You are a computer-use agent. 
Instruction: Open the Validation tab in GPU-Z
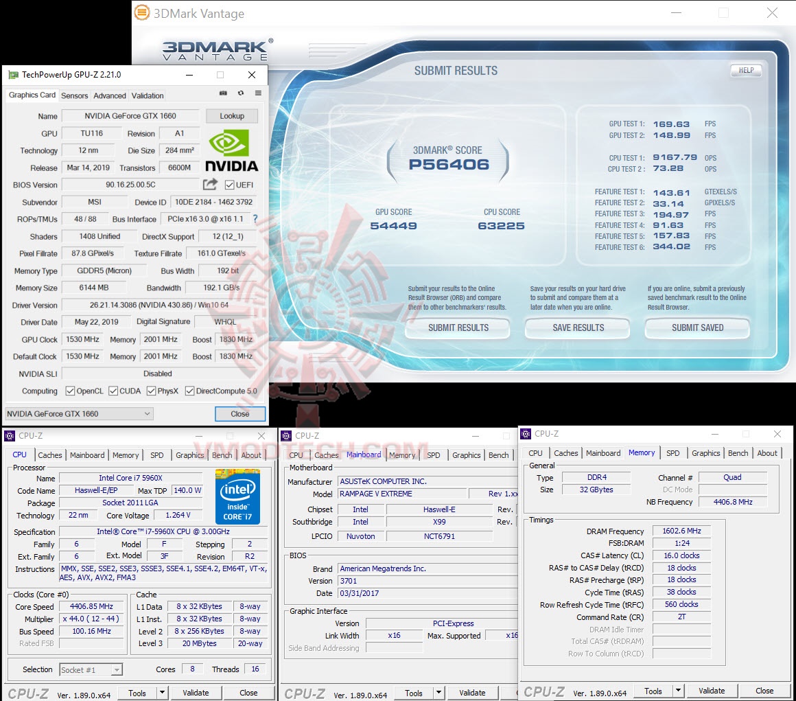tap(148, 95)
